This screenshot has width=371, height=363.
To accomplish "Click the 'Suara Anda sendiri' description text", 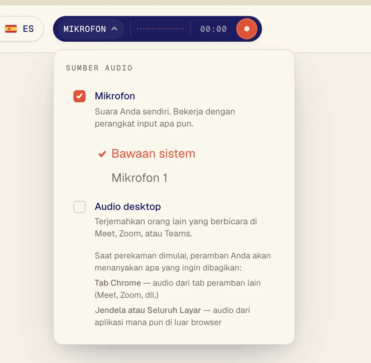I will click(x=165, y=117).
